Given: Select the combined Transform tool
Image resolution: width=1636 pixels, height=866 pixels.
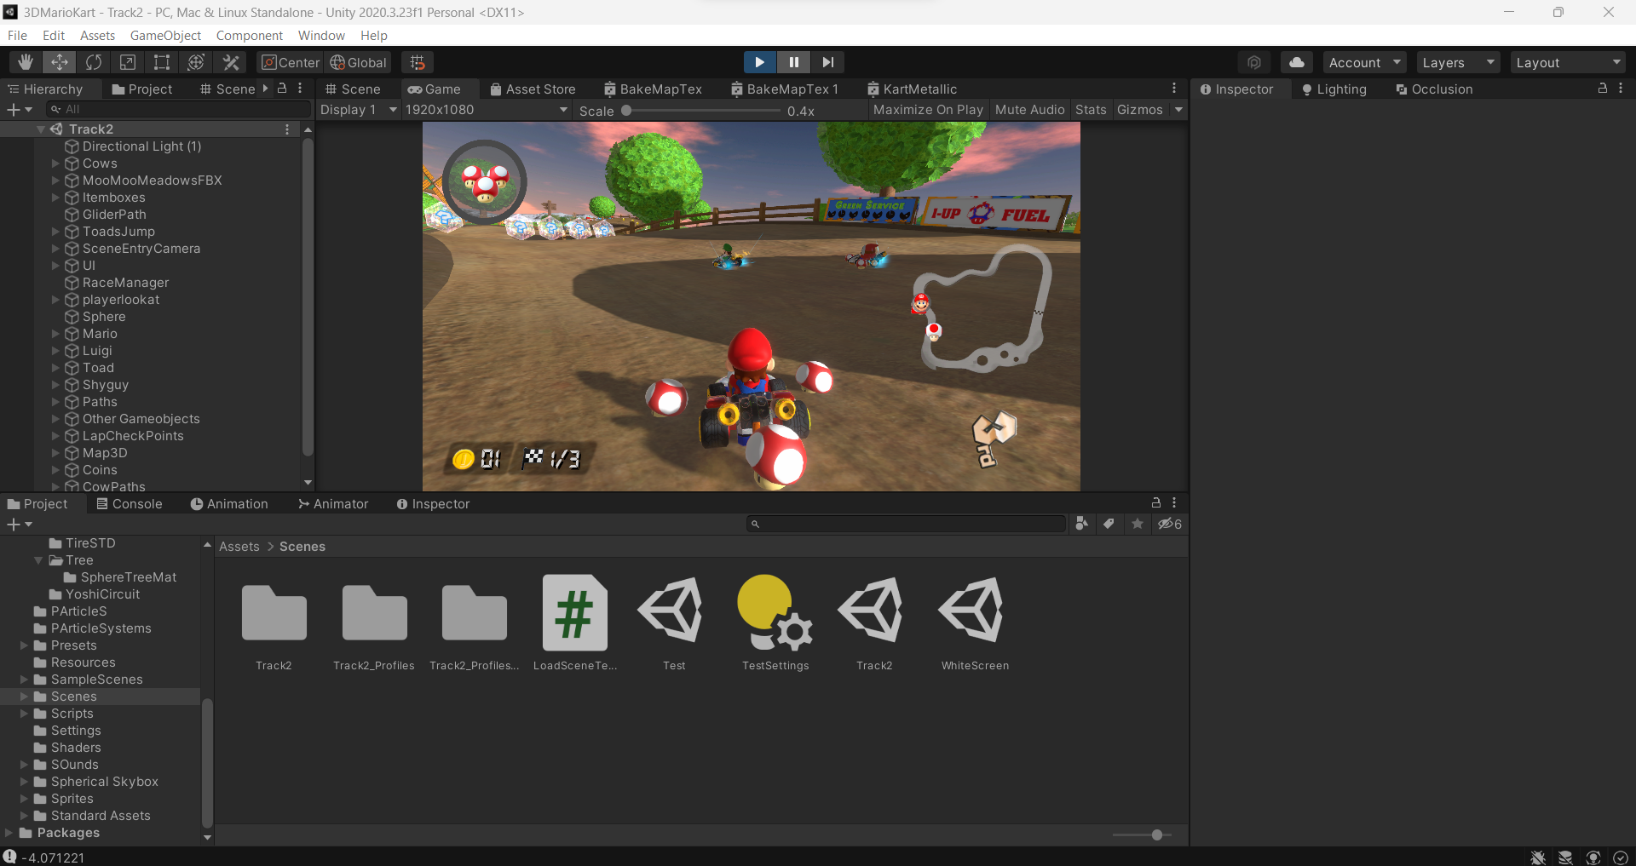Looking at the screenshot, I should 196,62.
